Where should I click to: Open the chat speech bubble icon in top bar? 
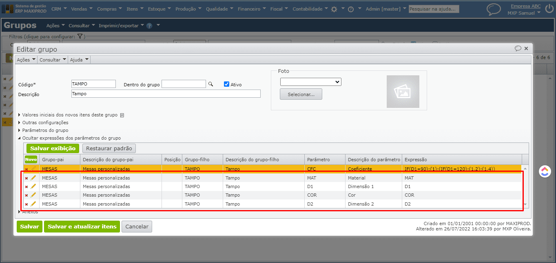click(494, 9)
